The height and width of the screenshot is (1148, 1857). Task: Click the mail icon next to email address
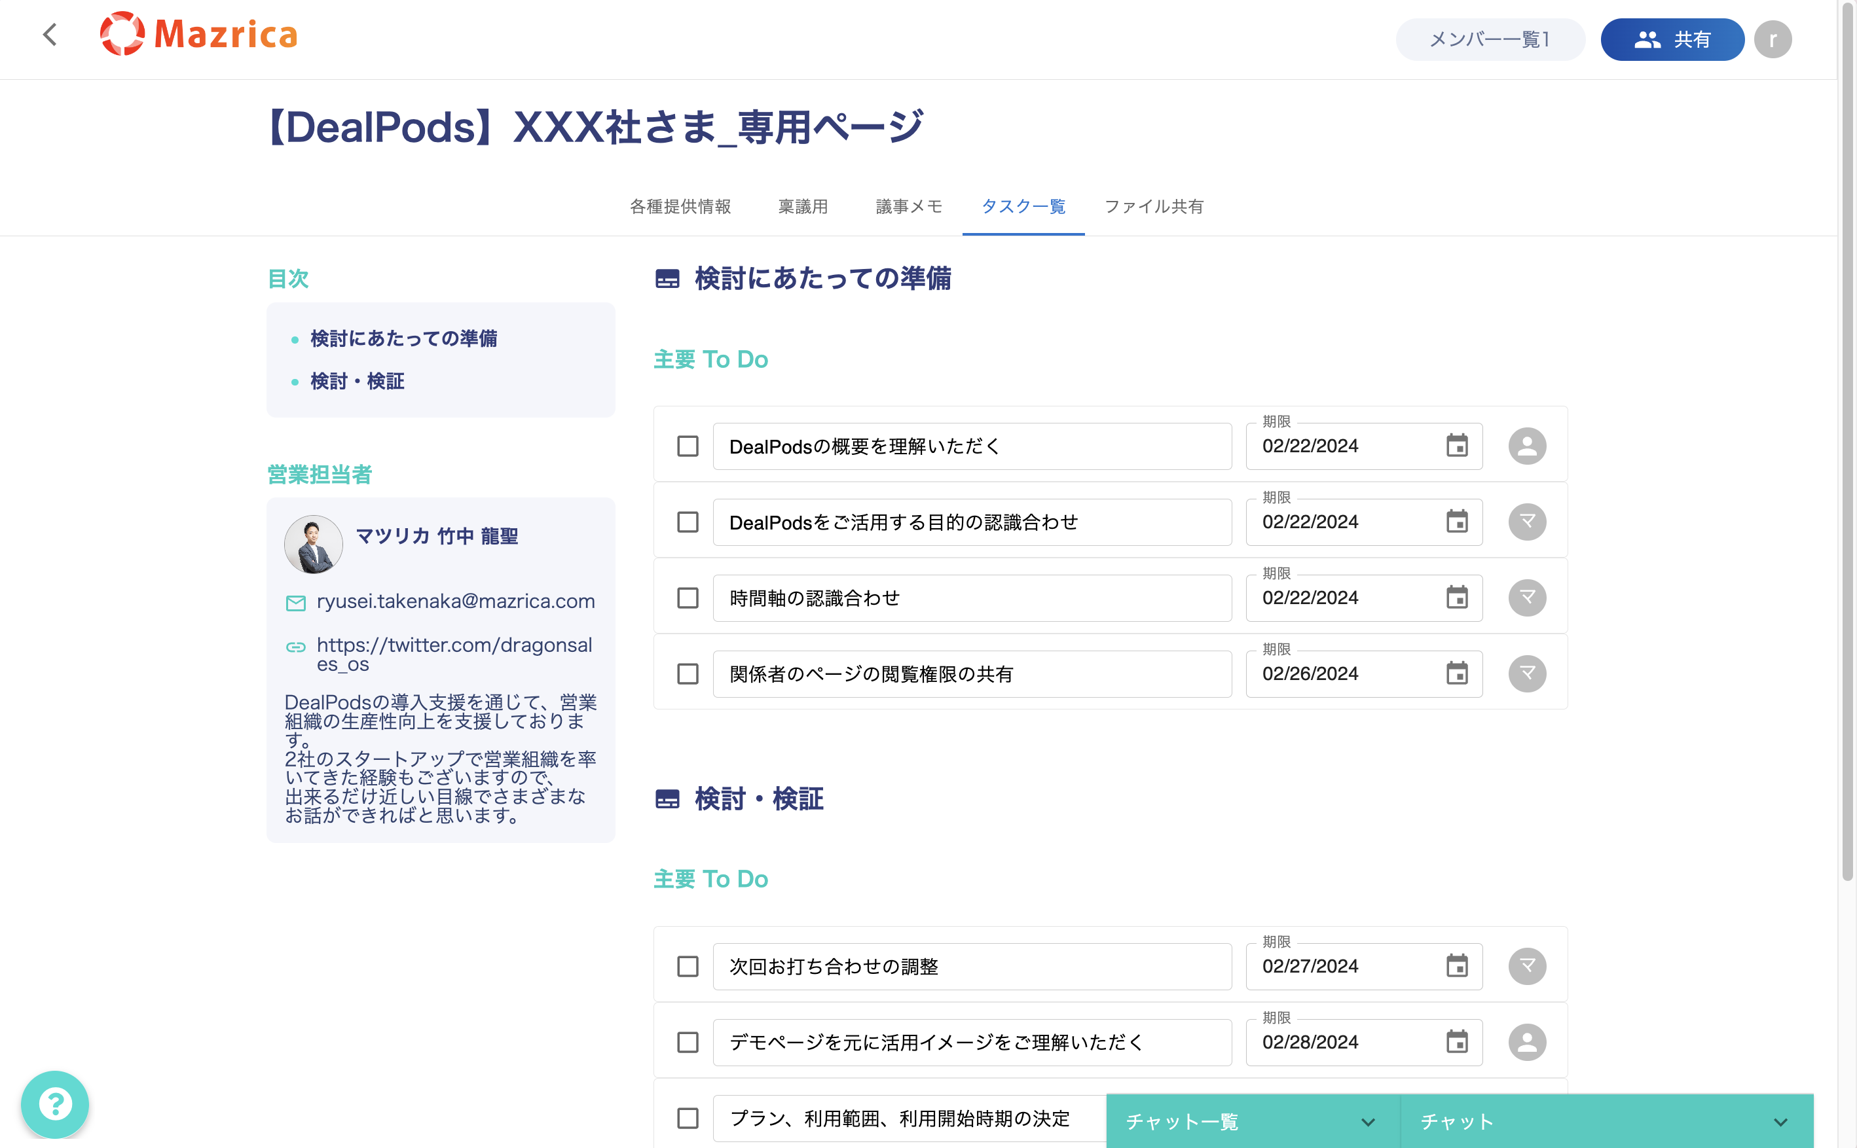tap(295, 603)
